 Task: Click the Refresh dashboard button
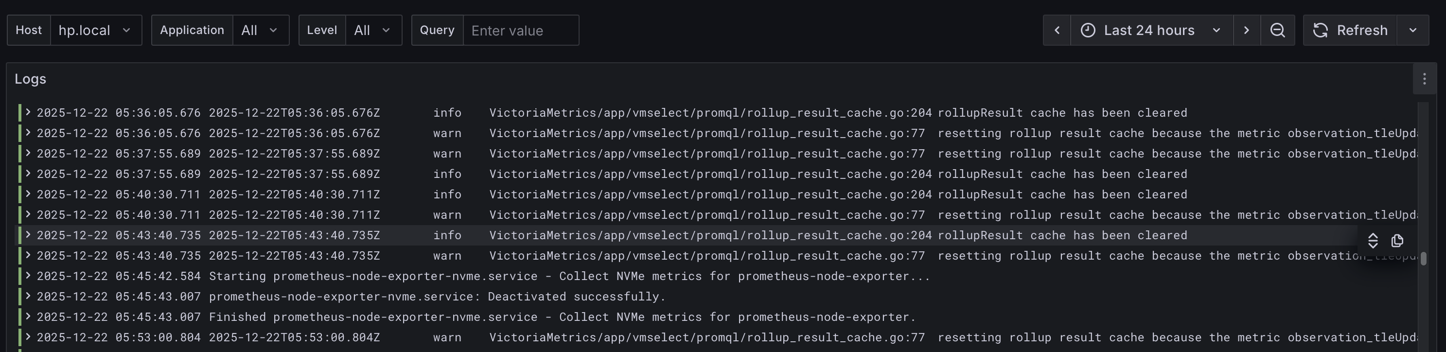1350,30
